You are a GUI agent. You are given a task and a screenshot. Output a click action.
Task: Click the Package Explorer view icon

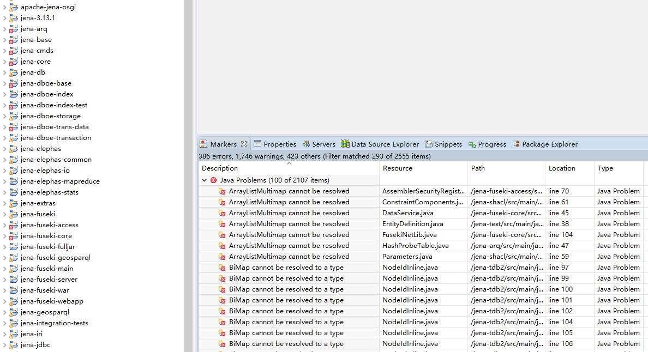(516, 144)
